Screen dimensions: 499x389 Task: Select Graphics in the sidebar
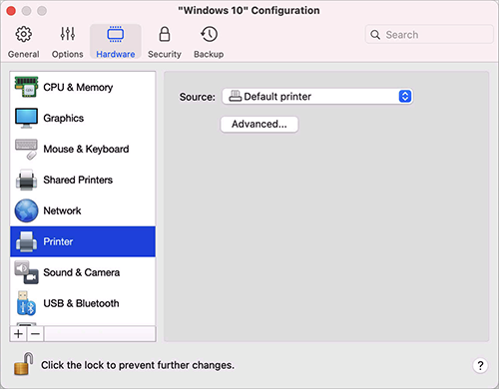[x=83, y=118]
